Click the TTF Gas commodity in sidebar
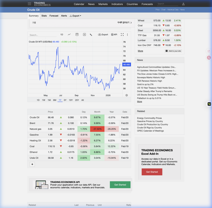The height and width of the screenshot is (208, 212). tap(142, 35)
